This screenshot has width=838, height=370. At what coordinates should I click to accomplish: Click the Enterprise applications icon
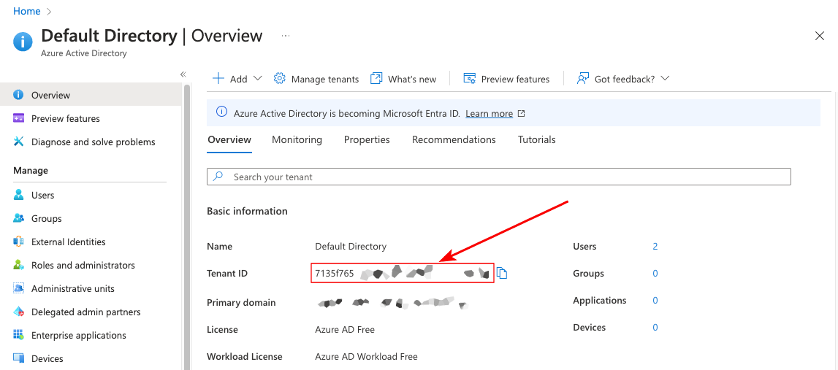click(x=18, y=336)
